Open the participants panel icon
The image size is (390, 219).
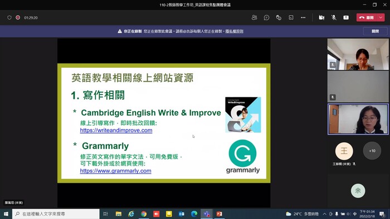(254, 18)
